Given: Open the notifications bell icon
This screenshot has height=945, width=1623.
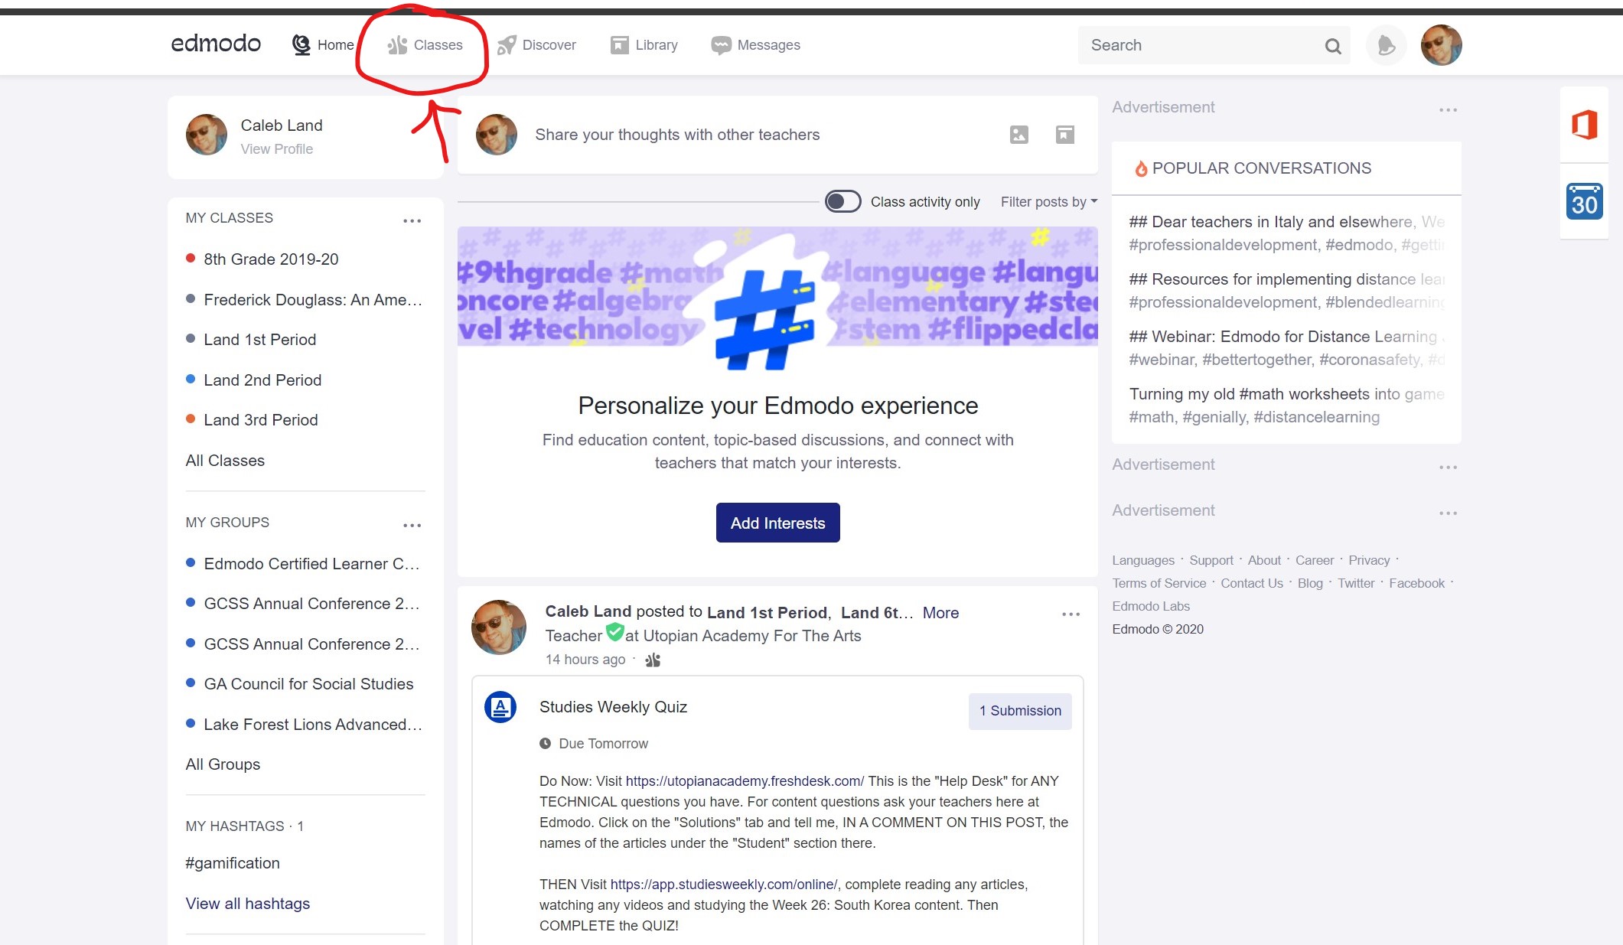Looking at the screenshot, I should [1386, 46].
